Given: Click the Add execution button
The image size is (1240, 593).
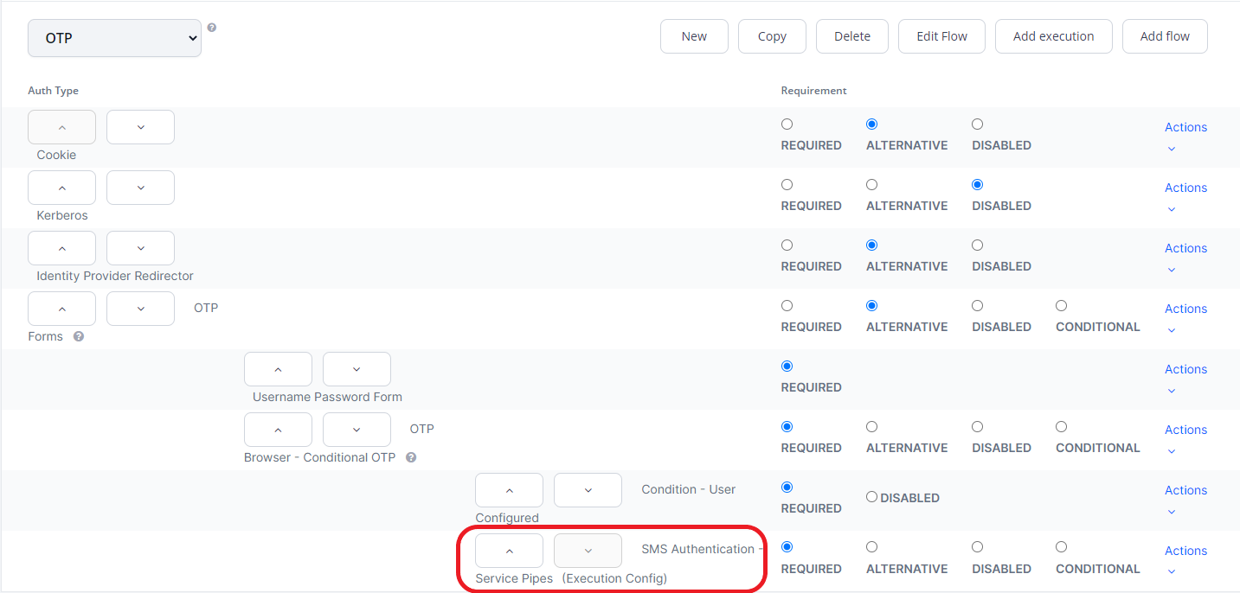Looking at the screenshot, I should (1053, 36).
